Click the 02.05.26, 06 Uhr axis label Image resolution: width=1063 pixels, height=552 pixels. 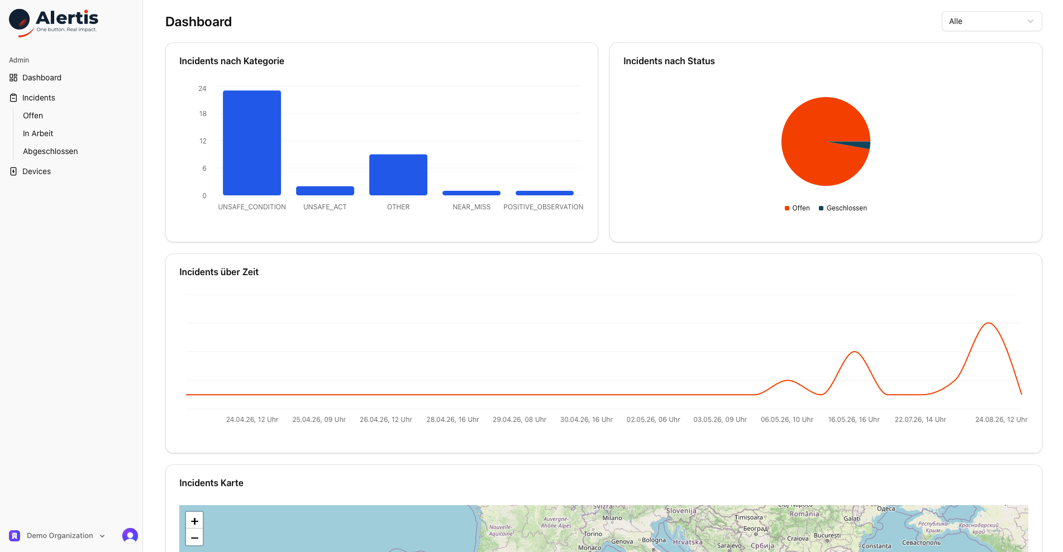[x=653, y=420]
